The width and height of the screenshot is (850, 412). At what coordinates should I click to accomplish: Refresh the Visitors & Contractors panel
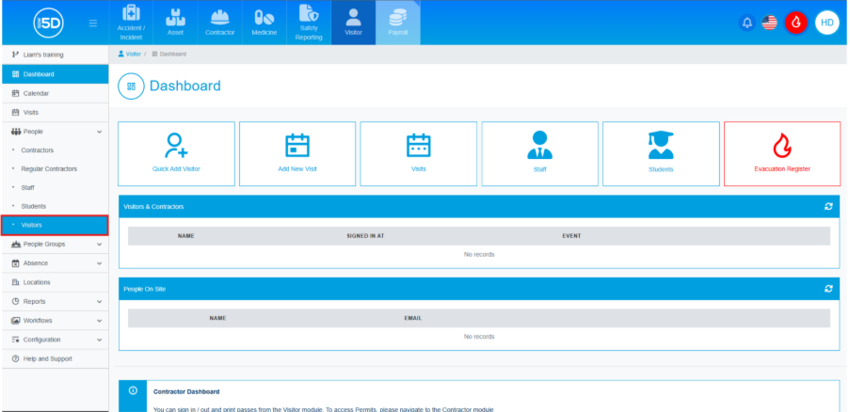827,206
